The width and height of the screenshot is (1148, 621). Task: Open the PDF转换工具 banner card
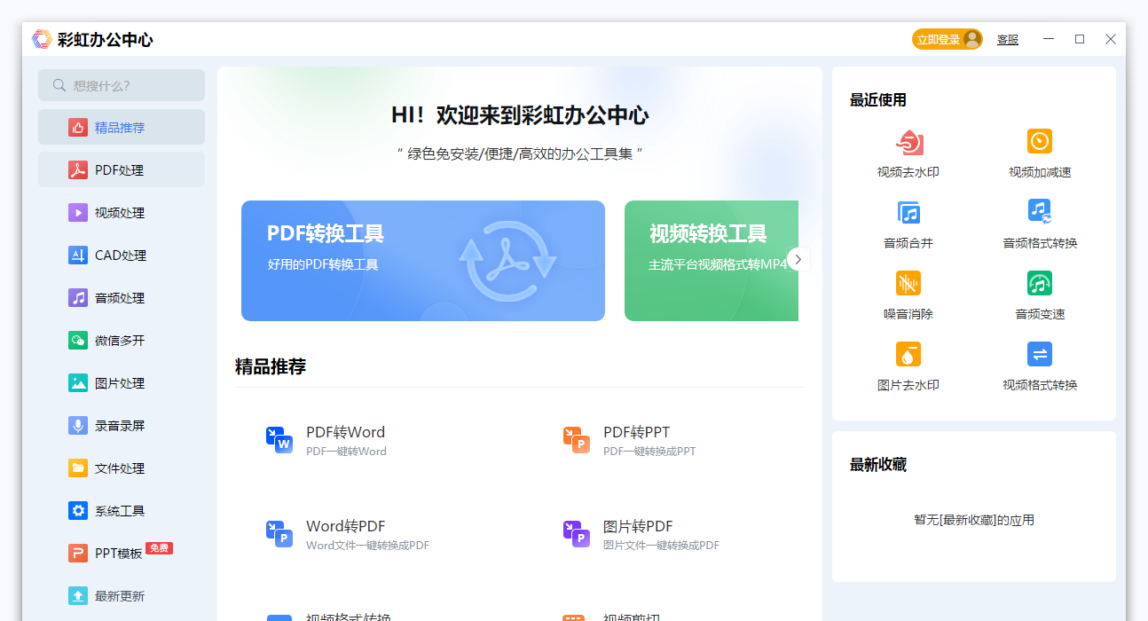(423, 261)
